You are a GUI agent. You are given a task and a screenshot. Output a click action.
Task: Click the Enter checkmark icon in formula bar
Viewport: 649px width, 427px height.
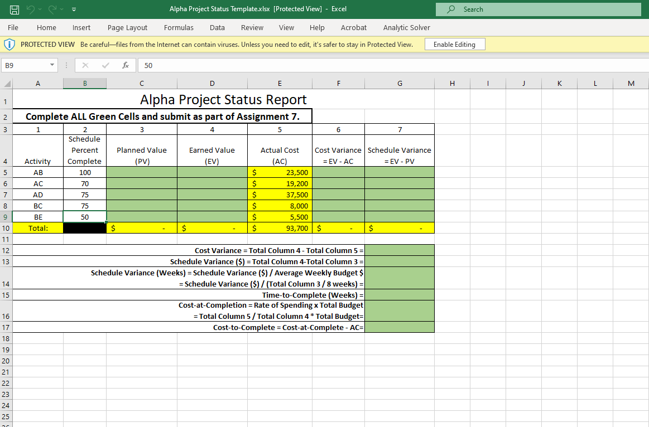point(104,65)
